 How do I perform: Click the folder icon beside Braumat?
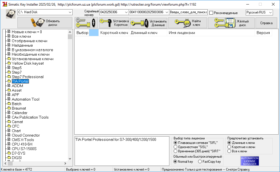(9, 108)
